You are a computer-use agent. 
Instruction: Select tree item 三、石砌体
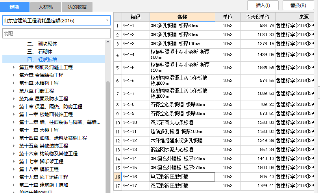[40, 52]
